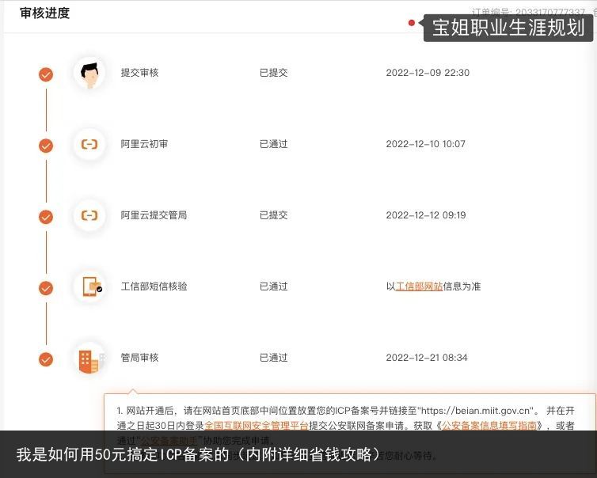The image size is (597, 478).
Task: Click the building icon for 管局审核
Action: tap(89, 358)
